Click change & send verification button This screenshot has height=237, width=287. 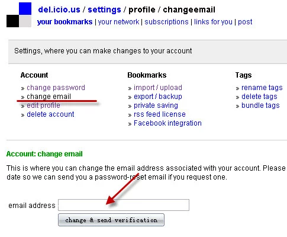pyautogui.click(x=111, y=220)
